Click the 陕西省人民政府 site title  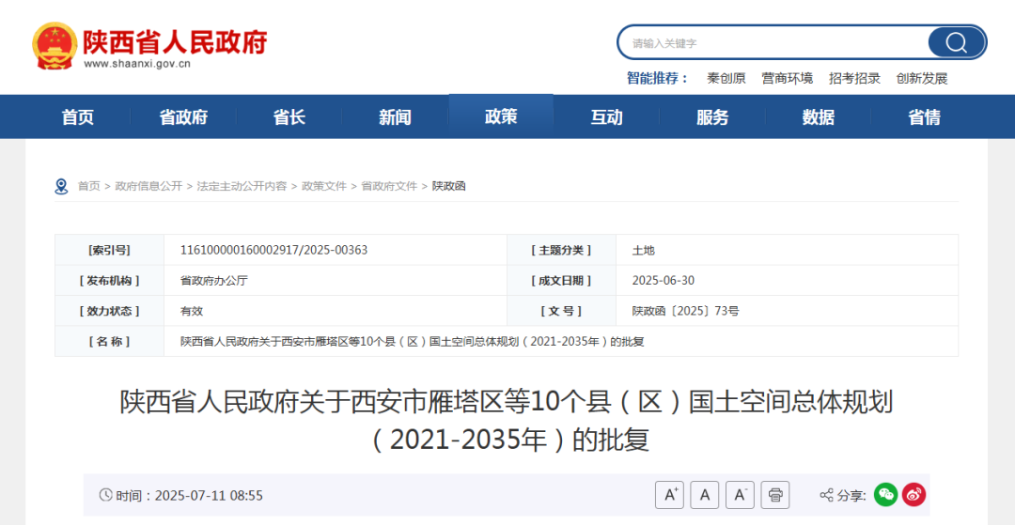(x=176, y=41)
